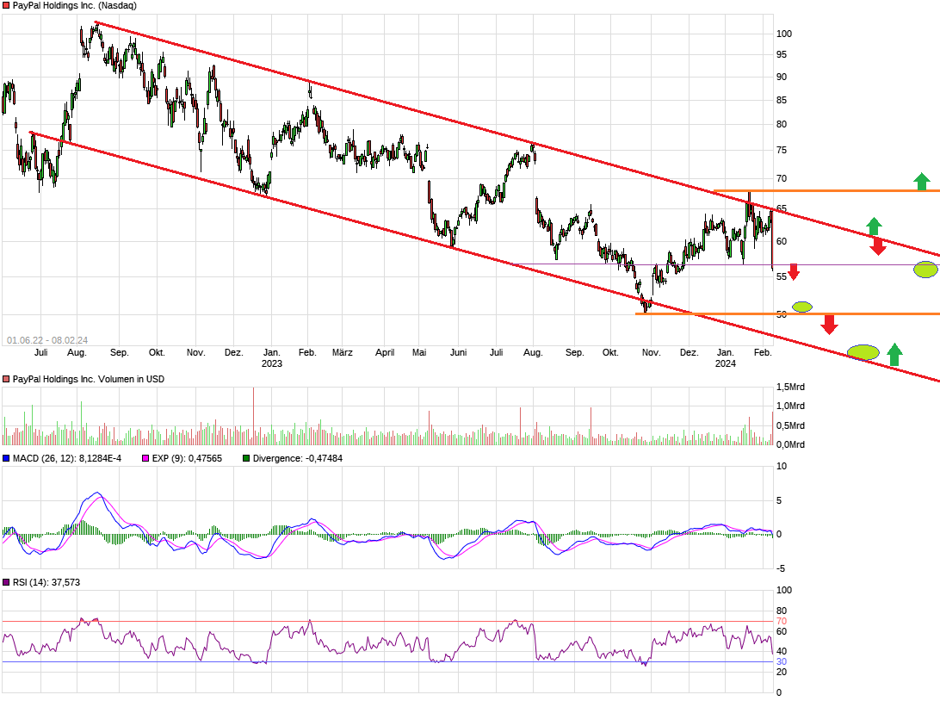Screen dimensions: 940x701
Task: Click the blue '30' RSI oversold label
Action: [x=781, y=662]
